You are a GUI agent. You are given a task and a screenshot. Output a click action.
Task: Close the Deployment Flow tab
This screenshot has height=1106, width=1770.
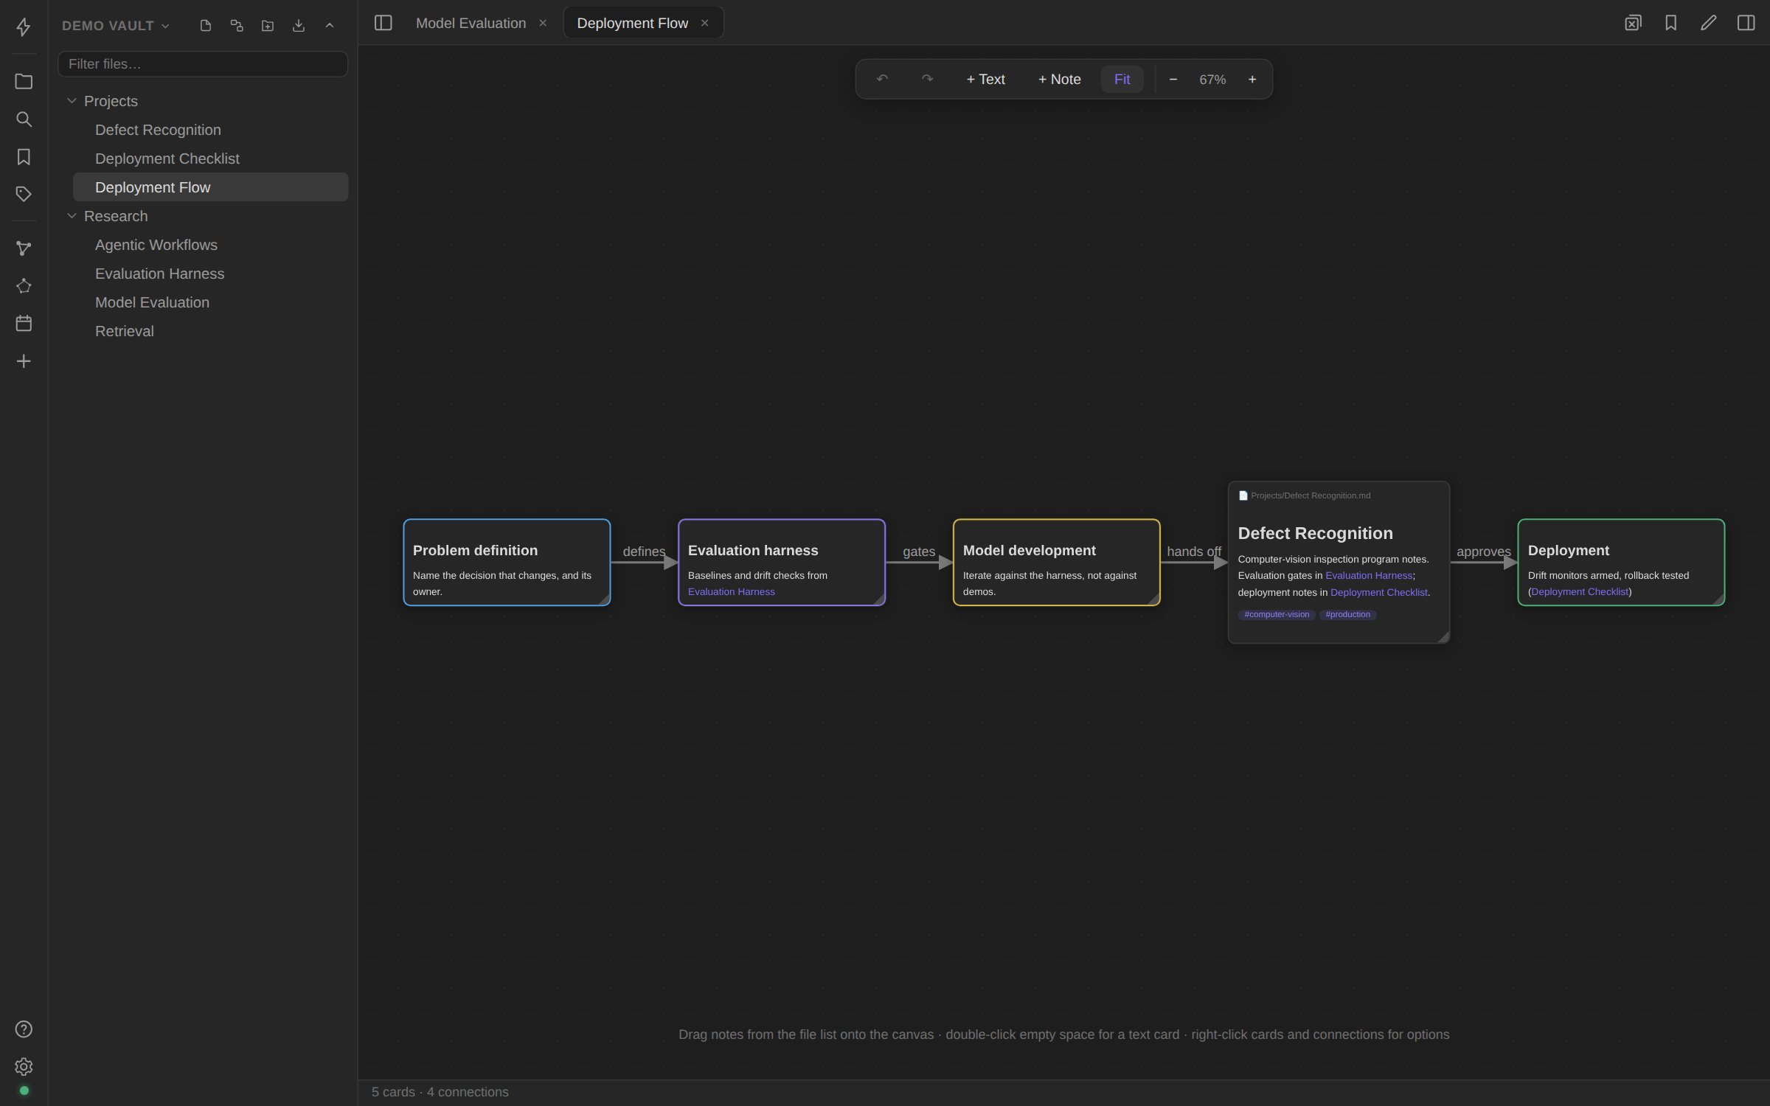coord(704,23)
